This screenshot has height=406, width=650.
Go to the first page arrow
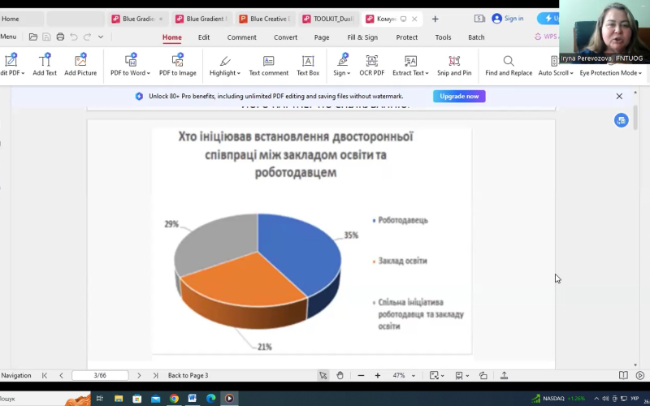[45, 375]
